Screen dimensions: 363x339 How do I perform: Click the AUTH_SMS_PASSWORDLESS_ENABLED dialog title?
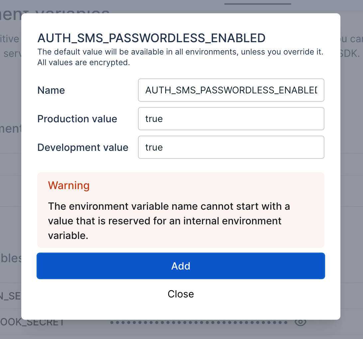tap(151, 38)
